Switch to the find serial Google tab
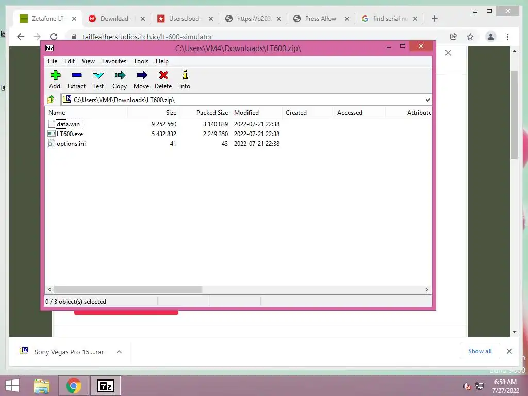528x396 pixels. (x=389, y=19)
